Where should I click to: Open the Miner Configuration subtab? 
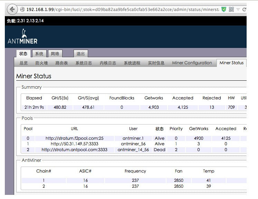click(192, 63)
